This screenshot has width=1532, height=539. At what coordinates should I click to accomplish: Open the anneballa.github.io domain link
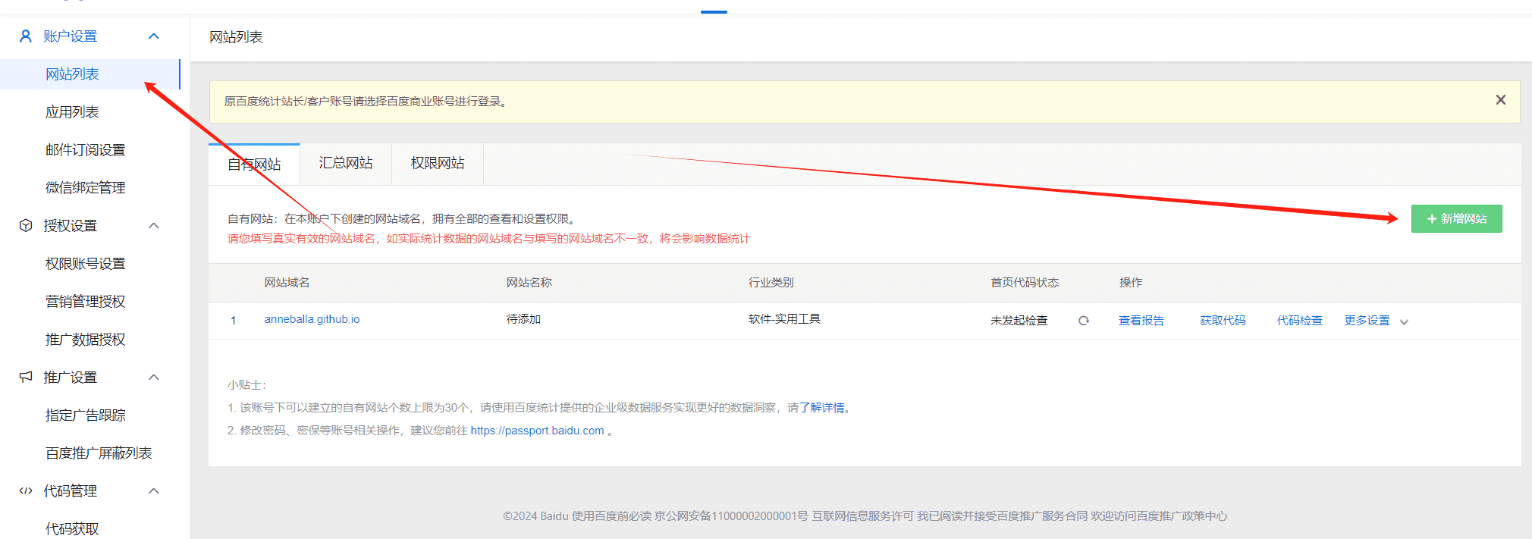pyautogui.click(x=312, y=319)
